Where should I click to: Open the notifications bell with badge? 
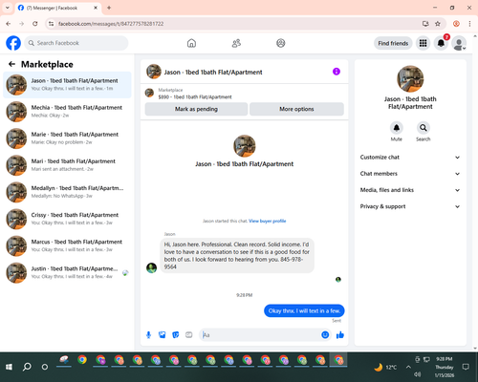tap(442, 43)
